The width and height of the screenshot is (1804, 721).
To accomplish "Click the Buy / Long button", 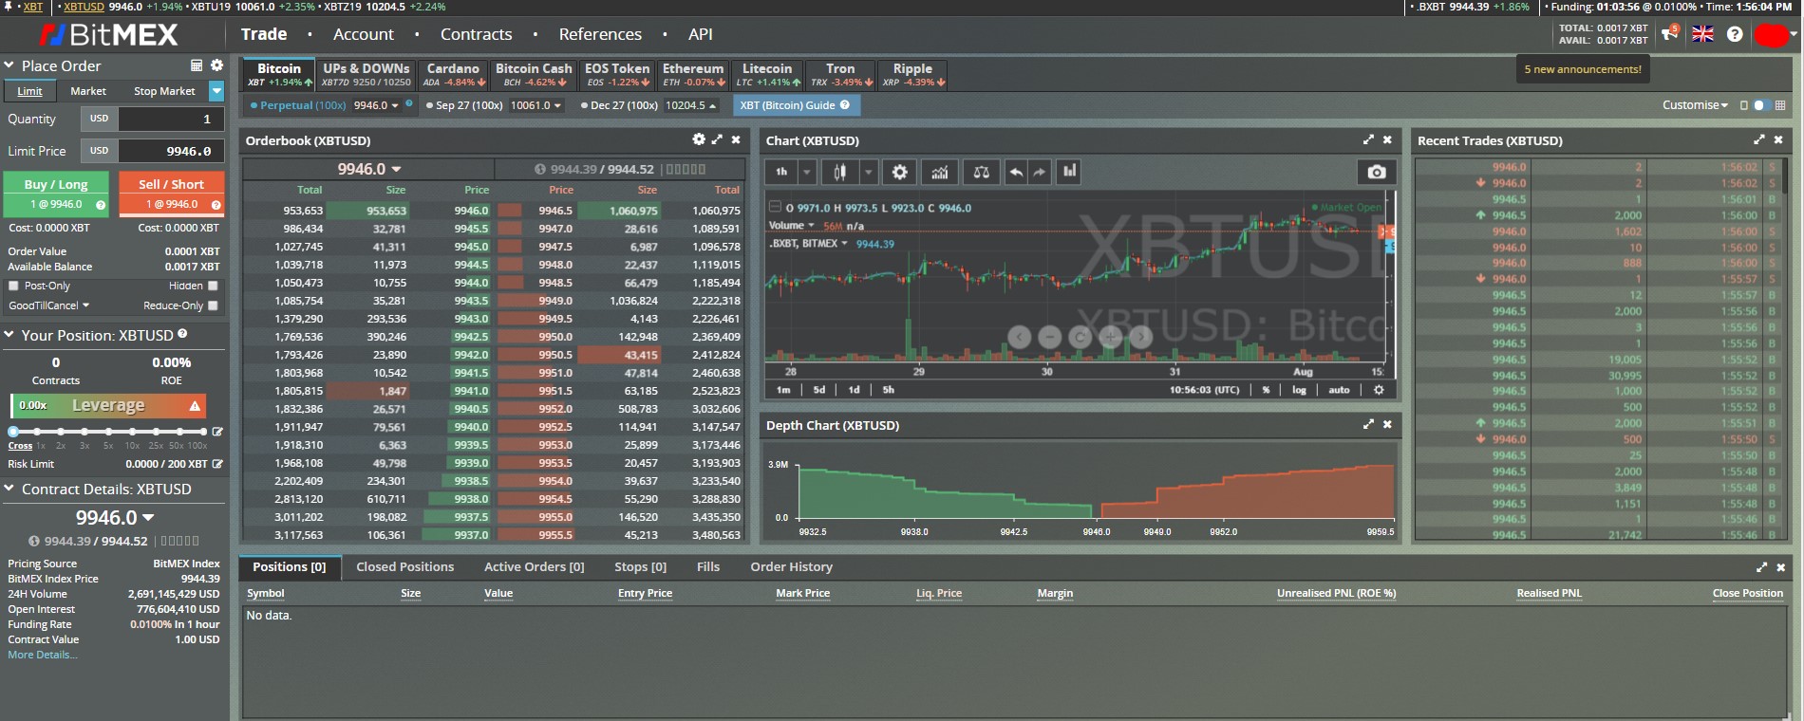I will pos(56,194).
